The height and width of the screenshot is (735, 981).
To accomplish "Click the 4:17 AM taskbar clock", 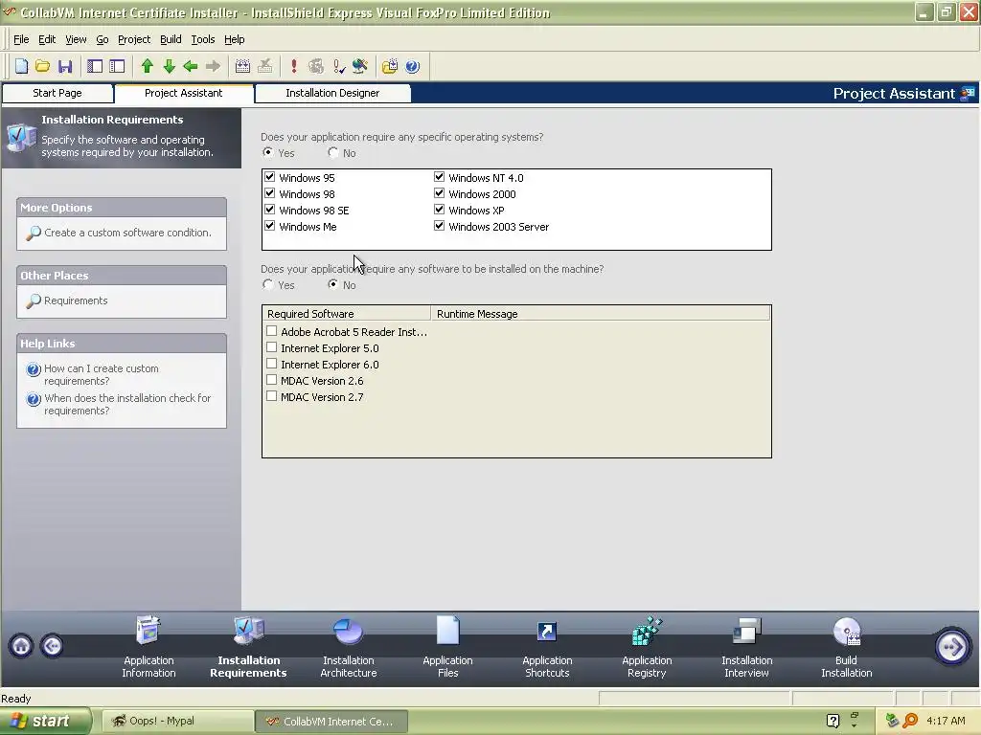I will 946,721.
